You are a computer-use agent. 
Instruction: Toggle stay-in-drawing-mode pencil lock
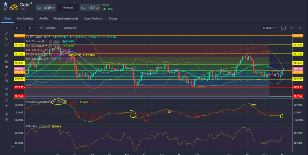coord(7,94)
